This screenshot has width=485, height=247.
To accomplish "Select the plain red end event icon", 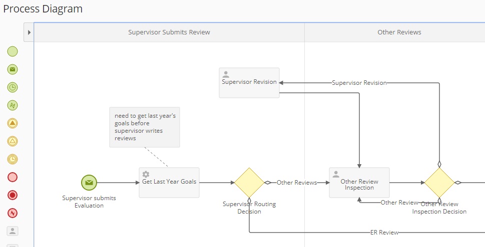I will pyautogui.click(x=13, y=177).
